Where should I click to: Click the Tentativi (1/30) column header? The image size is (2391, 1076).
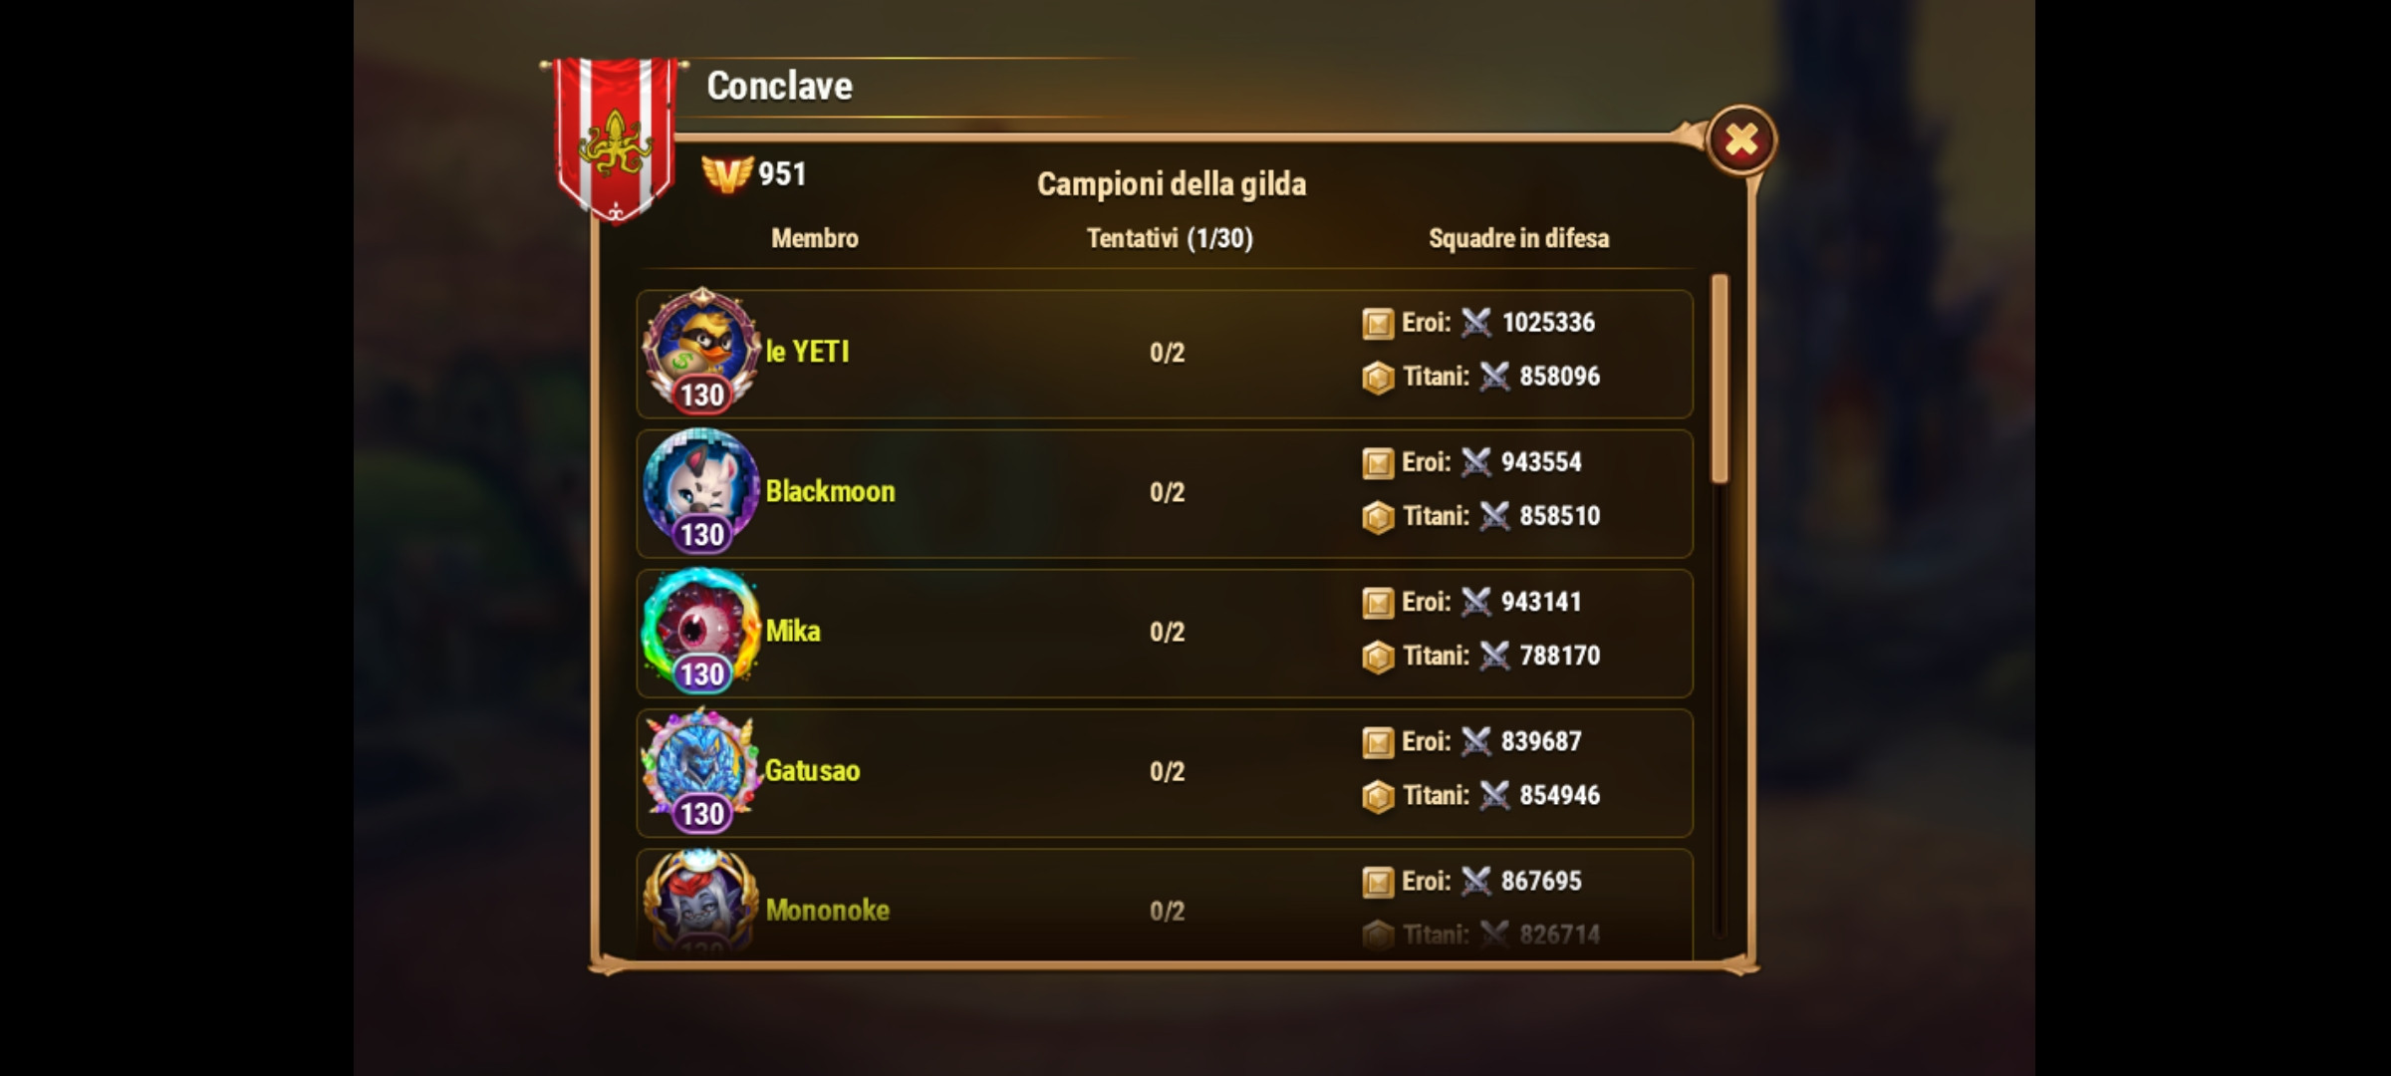pyautogui.click(x=1170, y=238)
